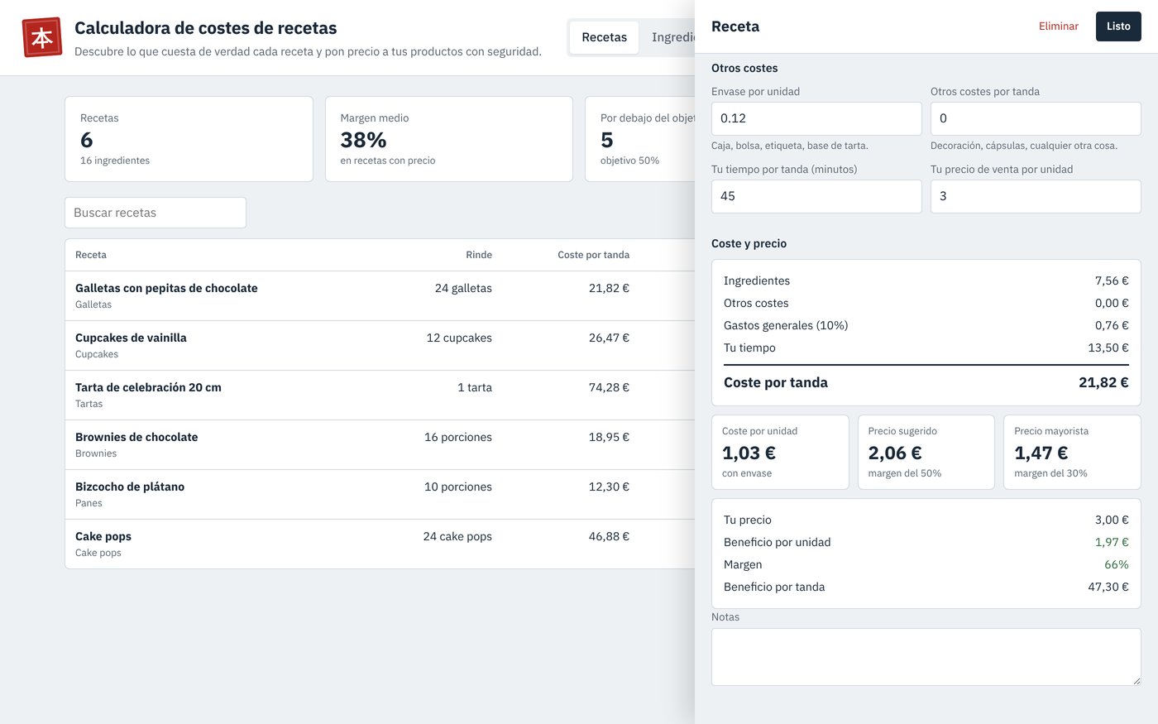Screen dimensions: 1158x724
Task: Click the Por debajo del objetivo card
Action: 640,139
